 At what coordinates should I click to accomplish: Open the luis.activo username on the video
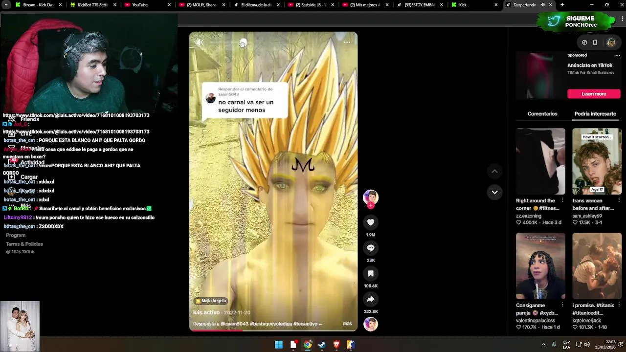coord(206,312)
